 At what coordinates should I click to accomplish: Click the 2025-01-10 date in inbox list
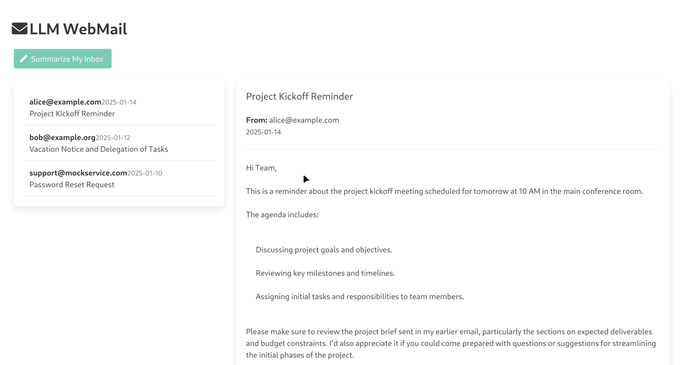coord(145,173)
